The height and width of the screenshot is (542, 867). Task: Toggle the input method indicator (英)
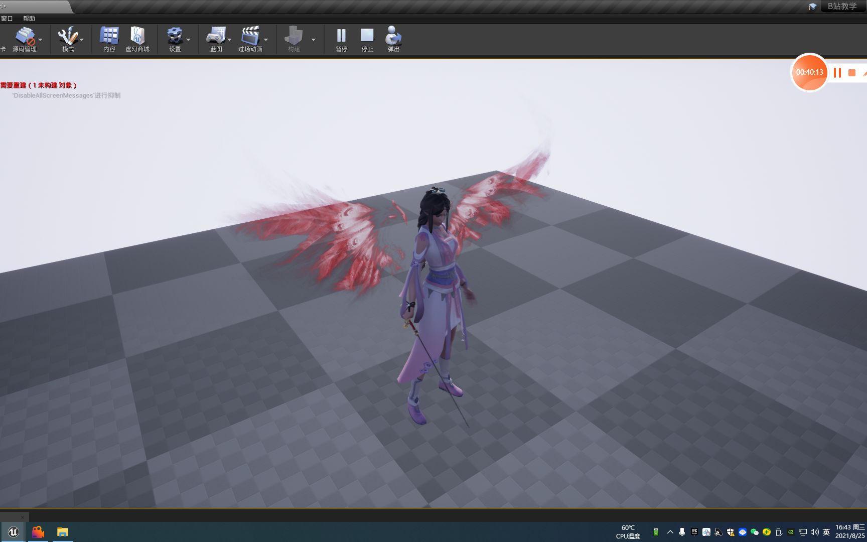click(x=826, y=532)
